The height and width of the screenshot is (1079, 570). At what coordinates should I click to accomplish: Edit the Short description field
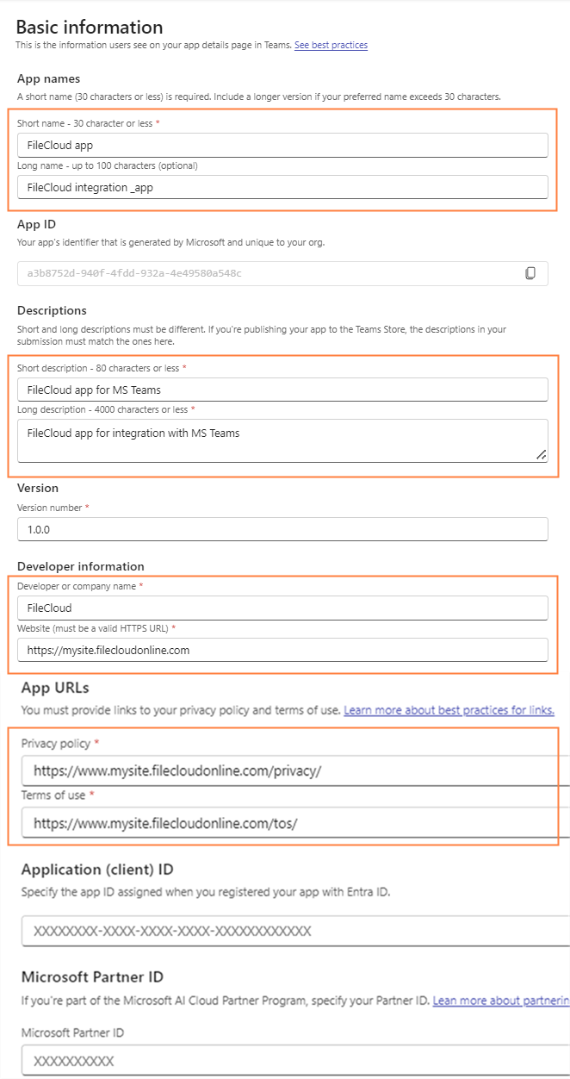point(282,390)
